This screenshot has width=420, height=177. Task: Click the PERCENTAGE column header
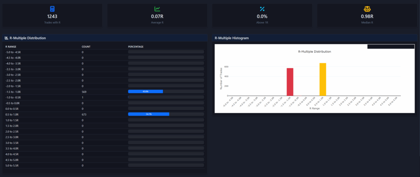(x=136, y=47)
